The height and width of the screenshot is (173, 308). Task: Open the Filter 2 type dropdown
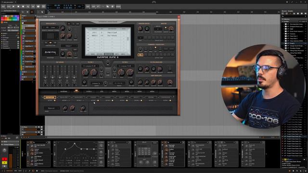click(126, 66)
